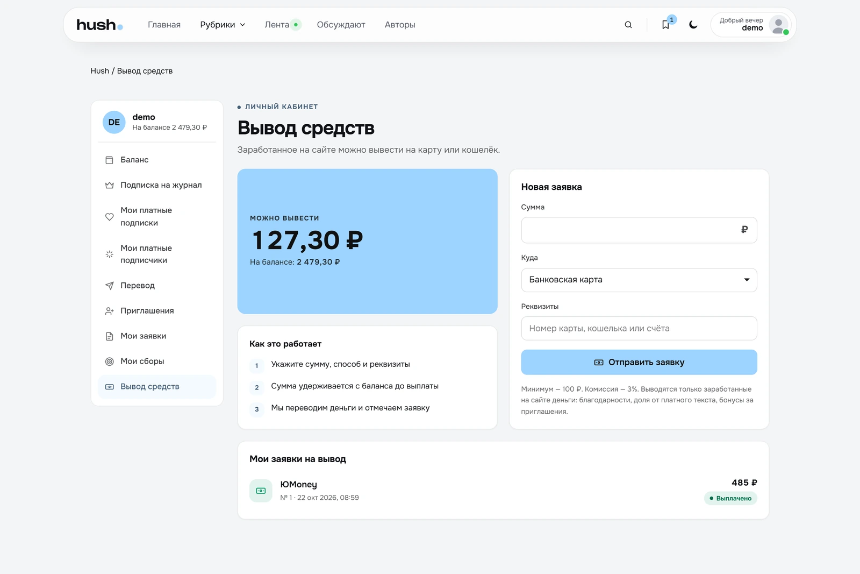Click sparkle icon beside Мои платные подписчики
The width and height of the screenshot is (860, 574).
tap(110, 254)
